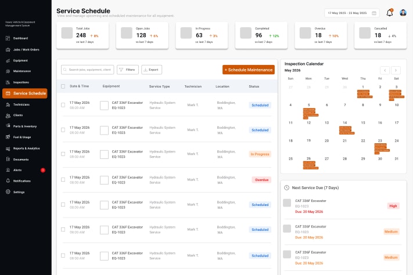413x275 pixels.
Task: Select May 23 in the Inspection Calendar
Action: pyautogui.click(x=380, y=141)
